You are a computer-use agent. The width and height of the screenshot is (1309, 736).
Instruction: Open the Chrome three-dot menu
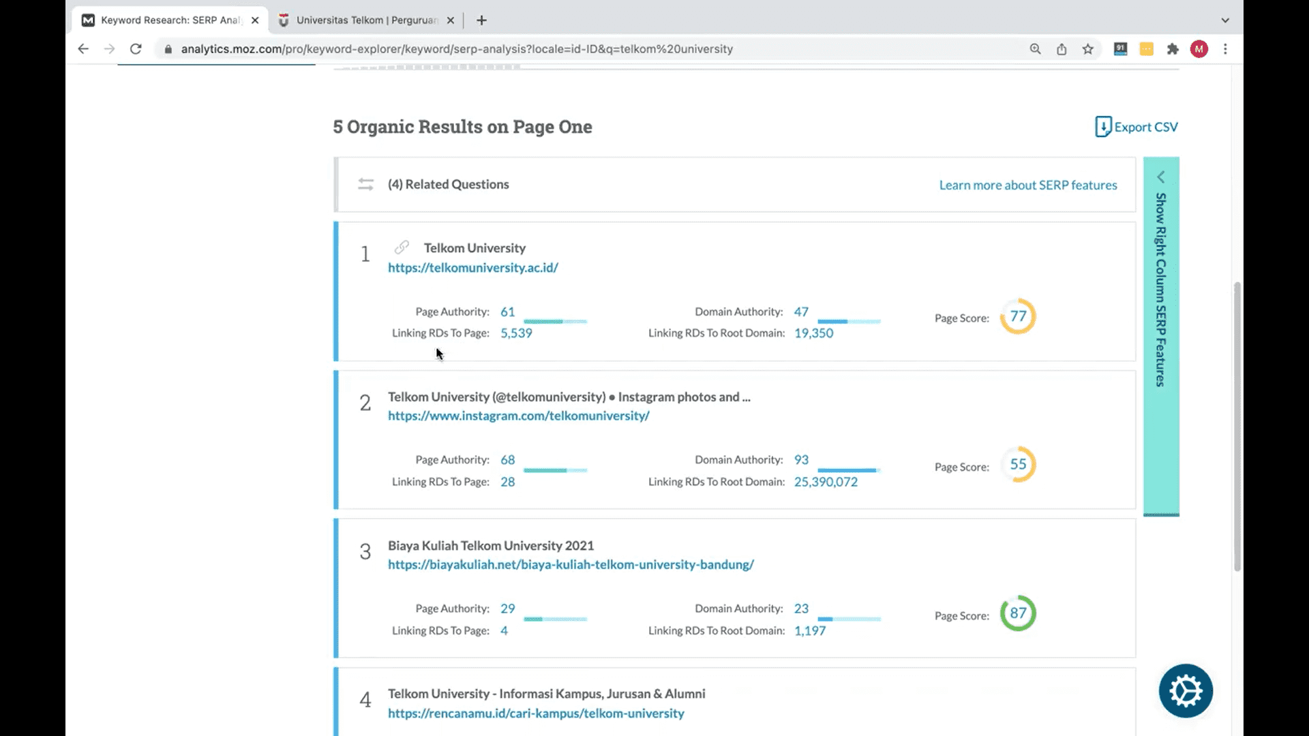[x=1225, y=49]
